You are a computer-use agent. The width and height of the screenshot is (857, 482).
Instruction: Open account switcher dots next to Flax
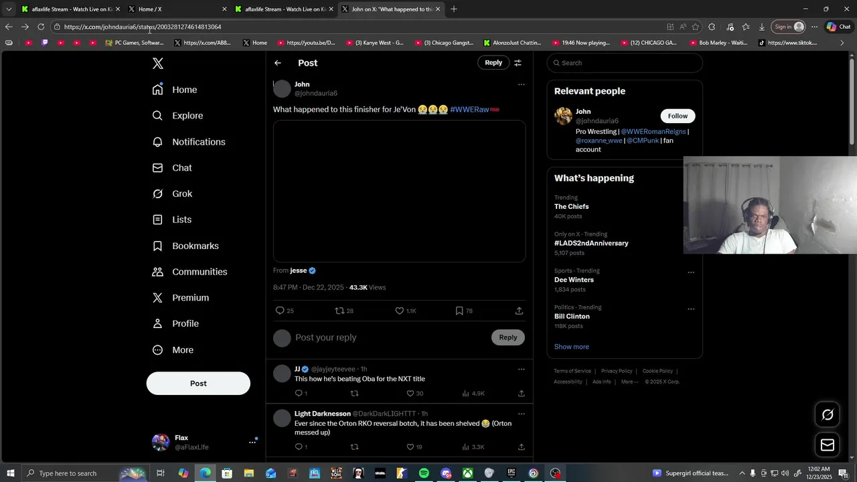coord(252,442)
